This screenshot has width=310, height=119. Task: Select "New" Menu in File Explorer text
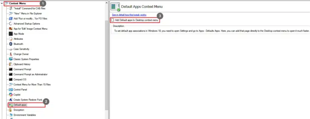(28, 13)
